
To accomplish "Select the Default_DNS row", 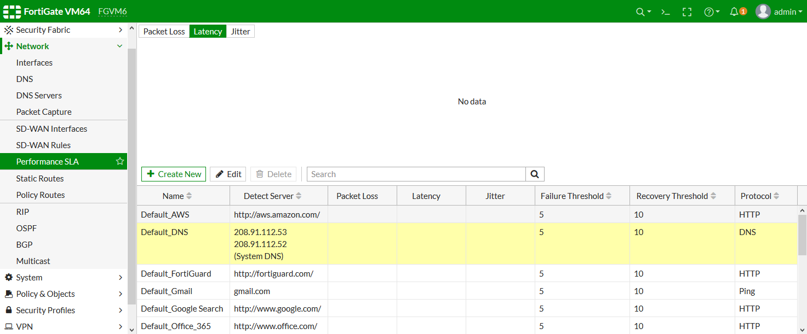I will tap(467, 244).
